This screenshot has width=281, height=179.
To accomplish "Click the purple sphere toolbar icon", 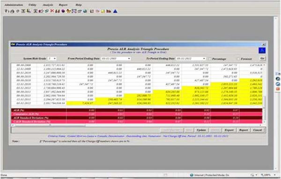I will pyautogui.click(x=63, y=11).
